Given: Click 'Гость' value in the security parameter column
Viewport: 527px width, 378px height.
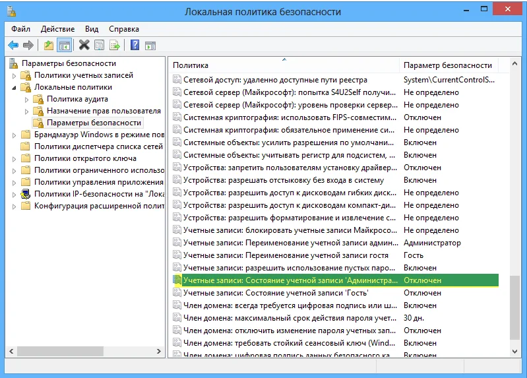Looking at the screenshot, I should coord(414,255).
